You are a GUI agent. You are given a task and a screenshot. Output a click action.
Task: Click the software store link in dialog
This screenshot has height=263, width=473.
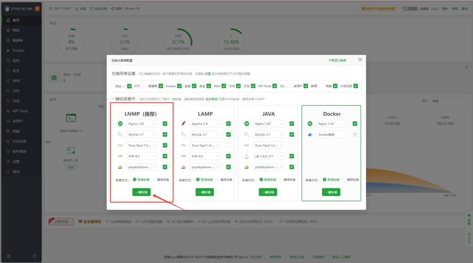coord(212,99)
